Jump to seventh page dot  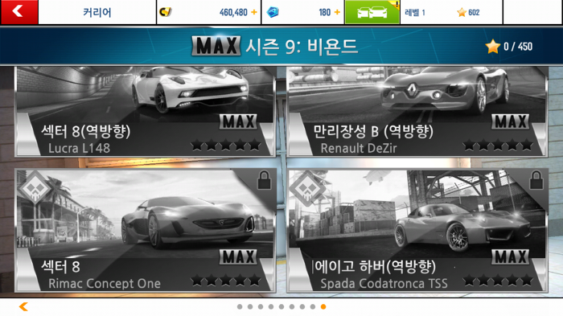pos(302,306)
